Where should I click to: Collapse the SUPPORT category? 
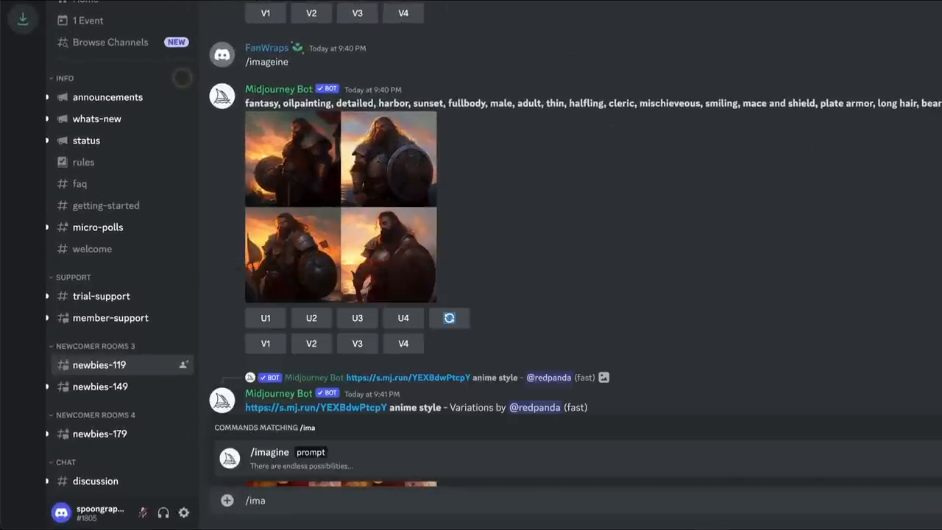[x=73, y=278]
